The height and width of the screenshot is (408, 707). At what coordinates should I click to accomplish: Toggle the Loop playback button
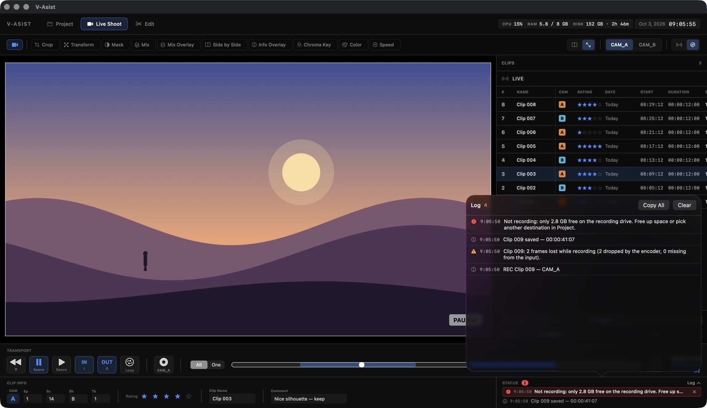point(130,365)
